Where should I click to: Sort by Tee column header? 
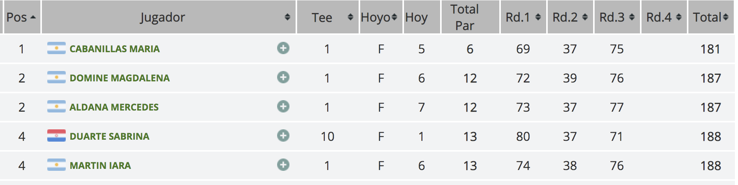[327, 17]
